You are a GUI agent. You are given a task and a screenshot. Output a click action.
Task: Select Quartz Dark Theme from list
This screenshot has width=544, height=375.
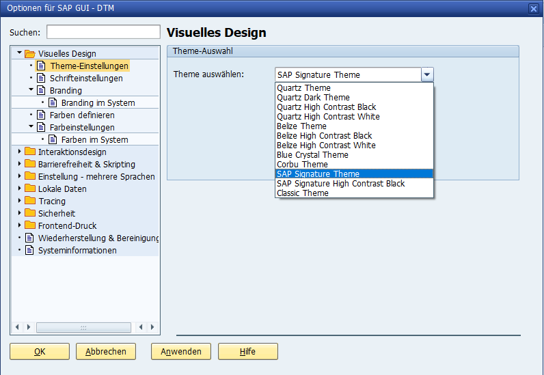313,98
